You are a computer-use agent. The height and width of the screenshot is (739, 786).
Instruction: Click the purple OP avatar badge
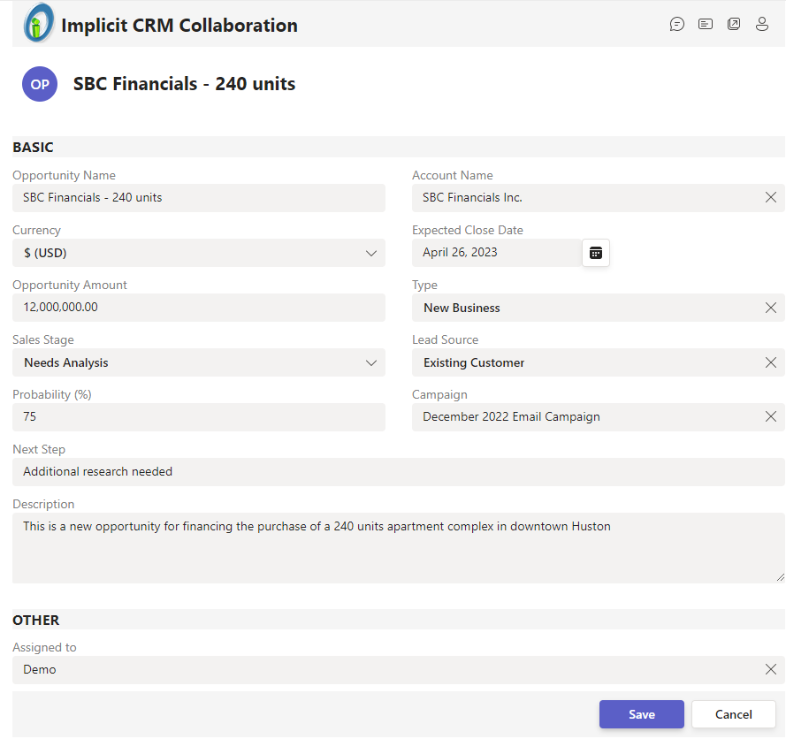[x=40, y=85]
